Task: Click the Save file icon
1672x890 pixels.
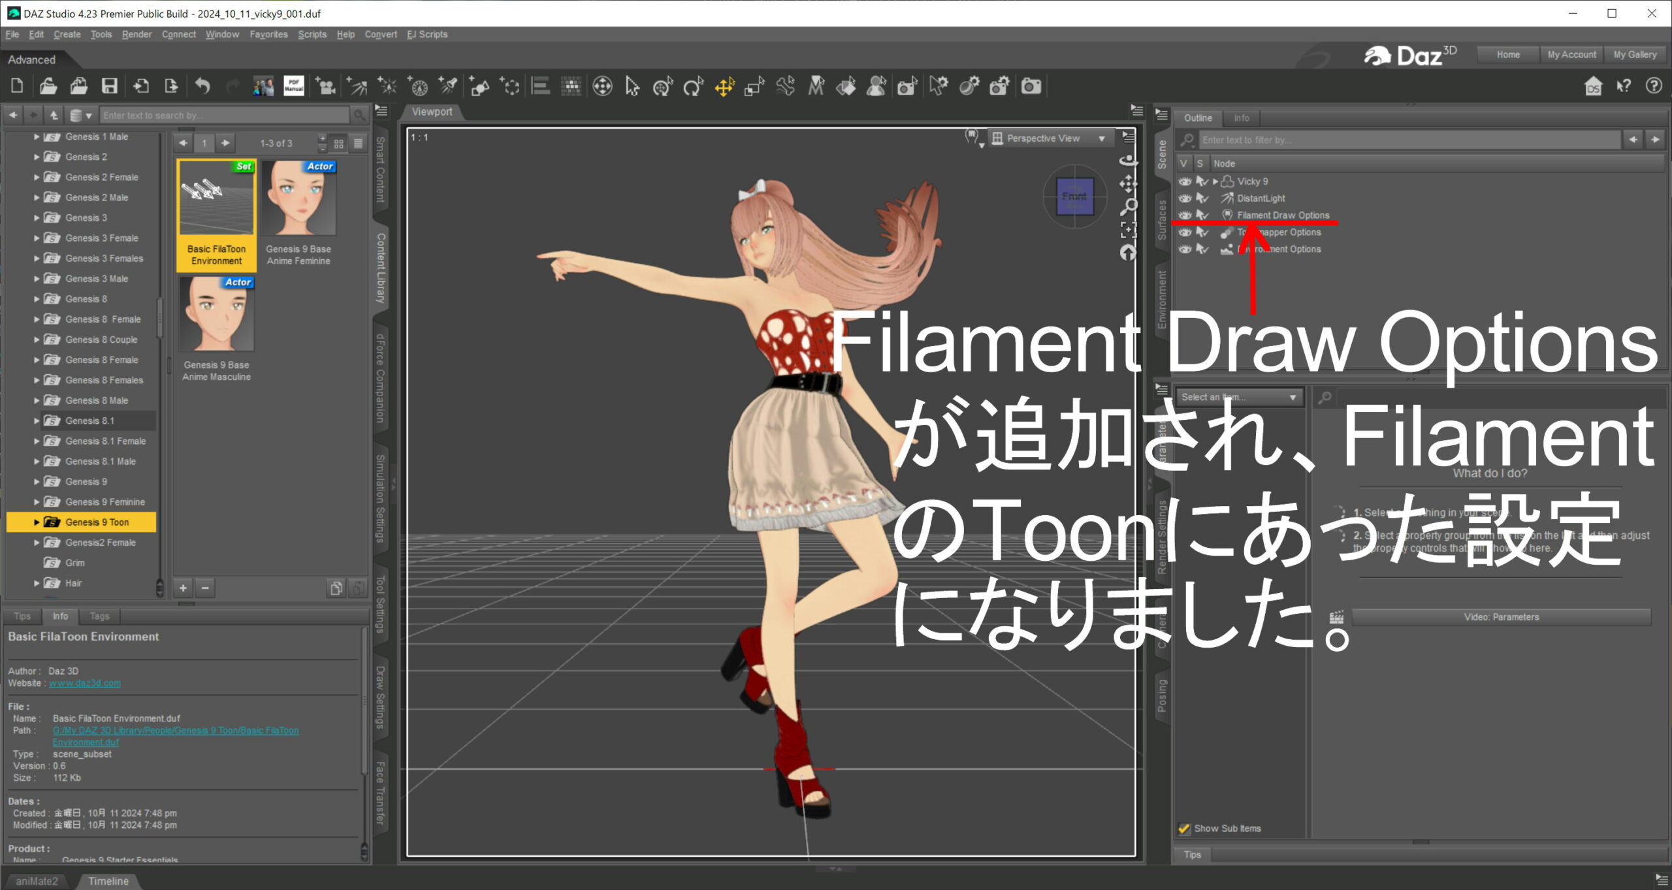Action: click(x=109, y=86)
